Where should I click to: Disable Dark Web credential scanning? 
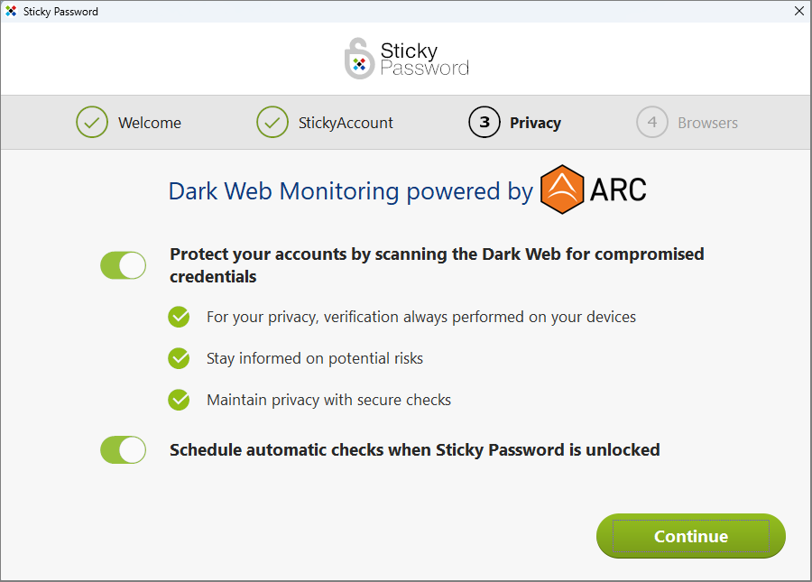point(123,265)
